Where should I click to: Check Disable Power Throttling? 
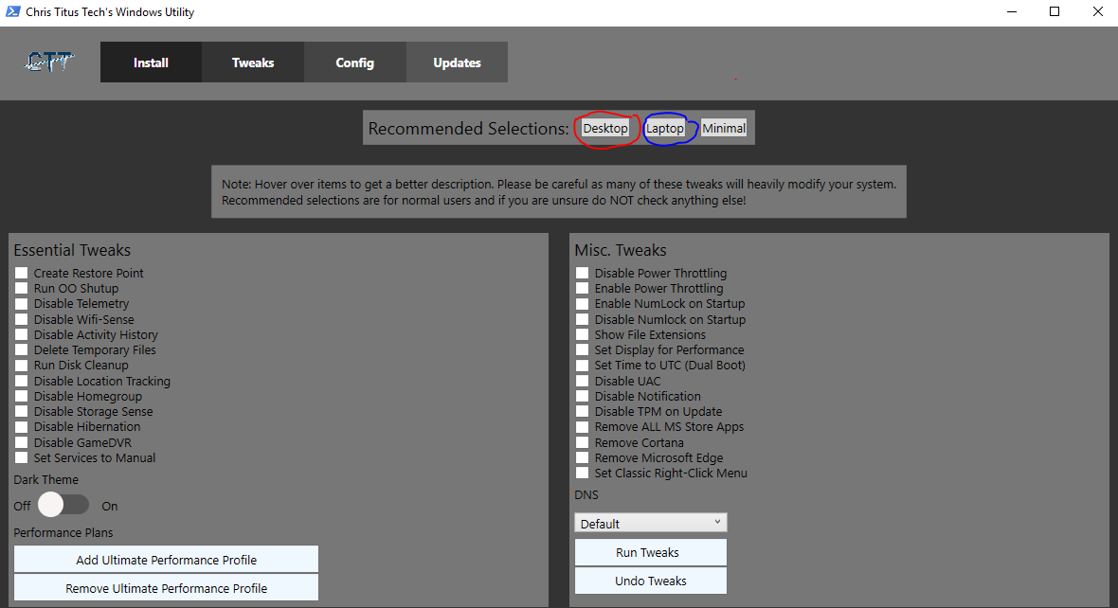tap(583, 273)
